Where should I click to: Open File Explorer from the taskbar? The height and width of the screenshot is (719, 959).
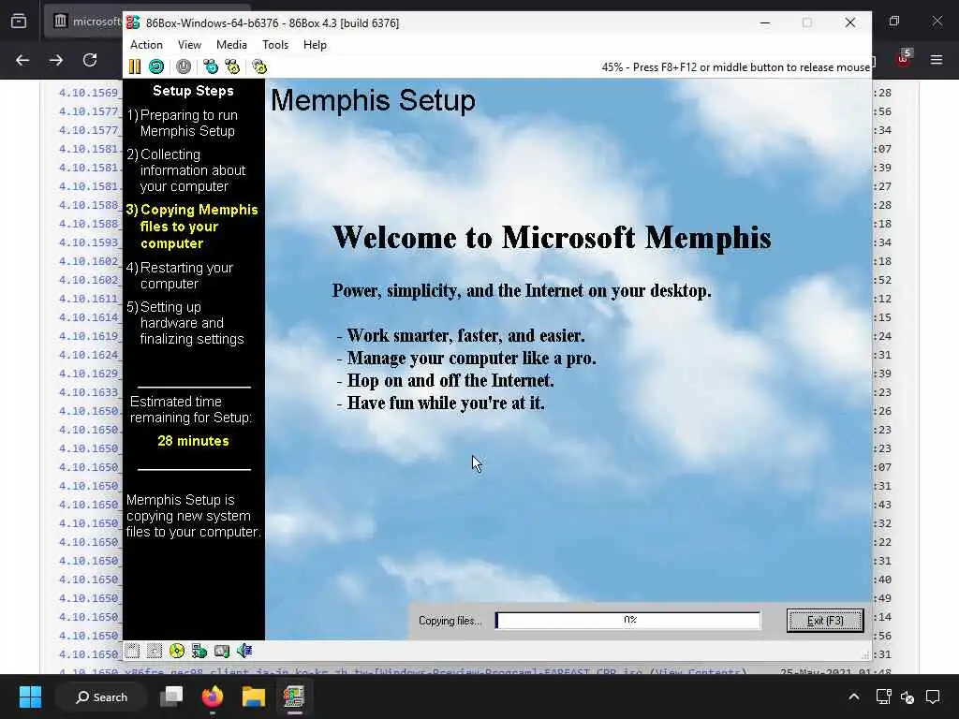click(x=253, y=697)
